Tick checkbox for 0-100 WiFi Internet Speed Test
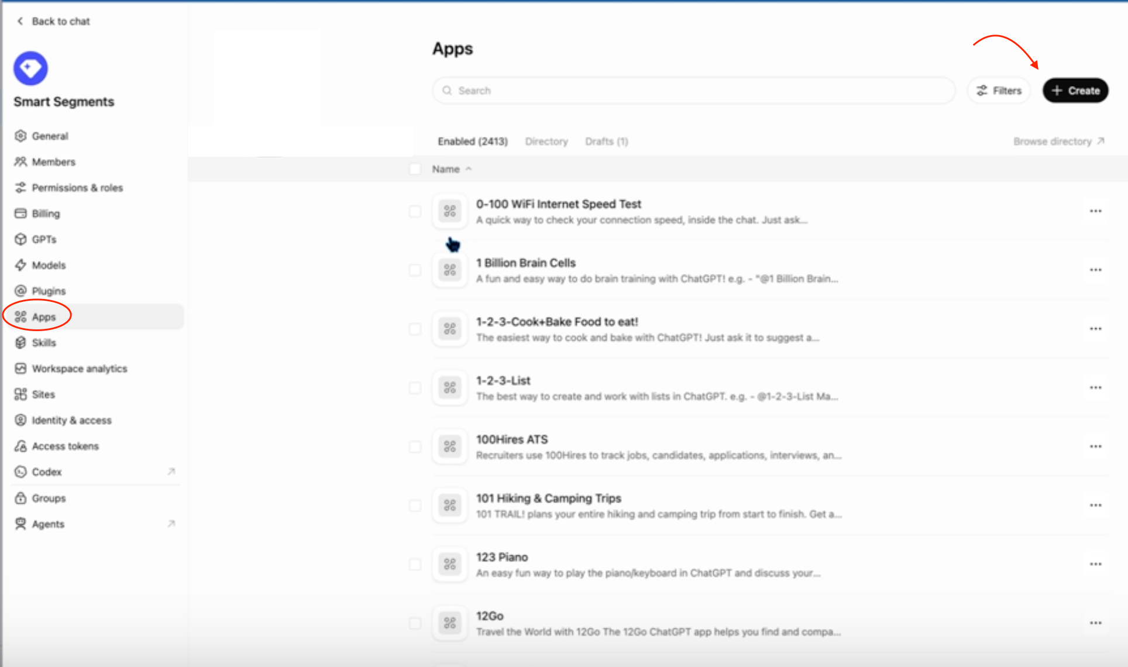The image size is (1128, 667). (x=415, y=211)
